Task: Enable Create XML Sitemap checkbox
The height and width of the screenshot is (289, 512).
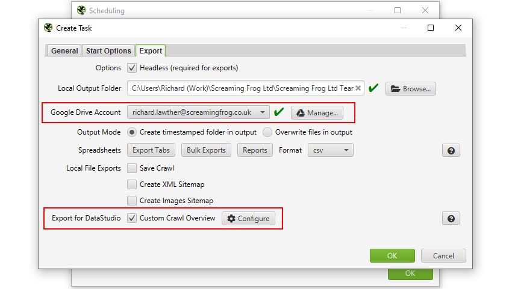Action: tap(132, 184)
